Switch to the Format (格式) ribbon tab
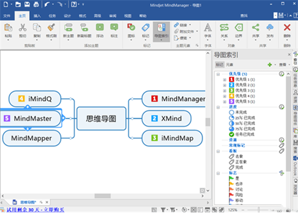 [82, 16]
